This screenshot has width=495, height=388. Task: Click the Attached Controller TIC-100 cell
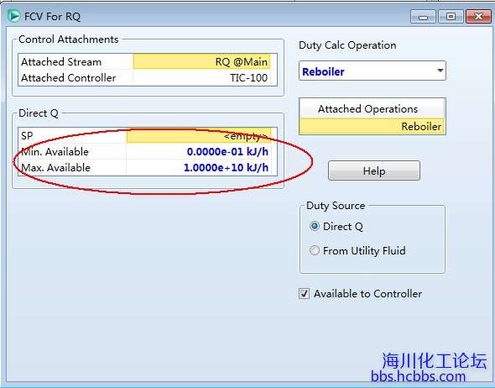(206, 78)
